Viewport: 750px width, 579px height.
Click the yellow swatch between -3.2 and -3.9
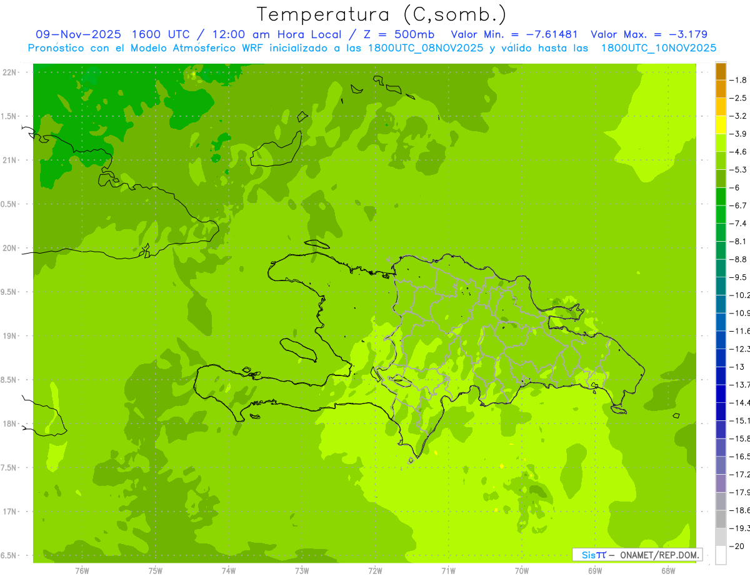(721, 125)
